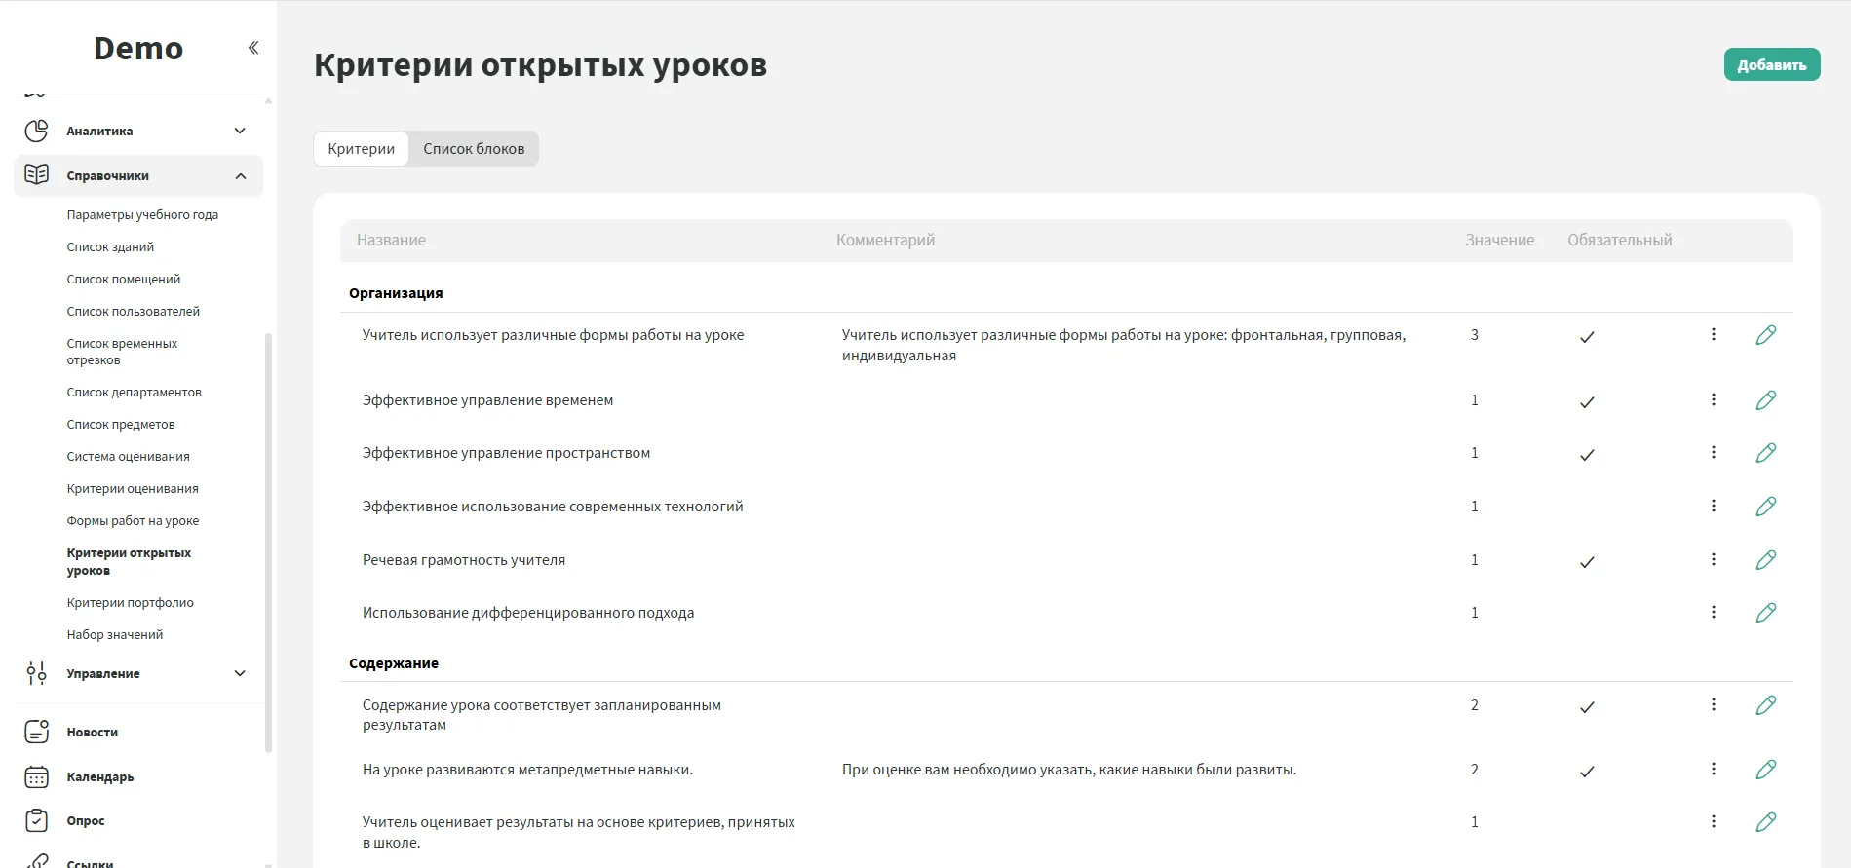
Task: Expand the Управление menu section
Action: pyautogui.click(x=240, y=673)
